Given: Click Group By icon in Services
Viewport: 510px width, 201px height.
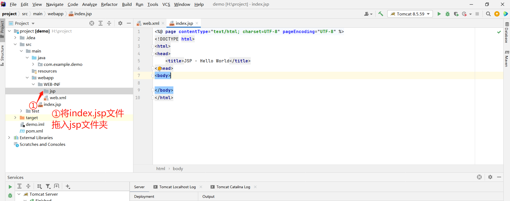Looking at the screenshot, I should (39, 186).
